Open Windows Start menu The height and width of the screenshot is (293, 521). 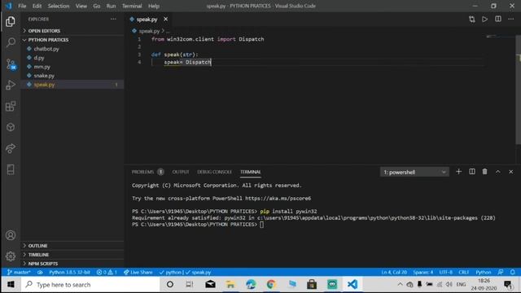tap(11, 284)
